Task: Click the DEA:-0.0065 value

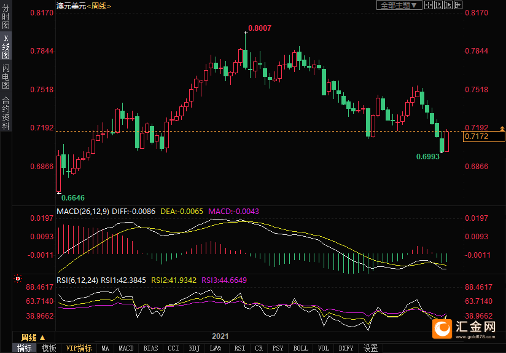Action: coord(182,212)
